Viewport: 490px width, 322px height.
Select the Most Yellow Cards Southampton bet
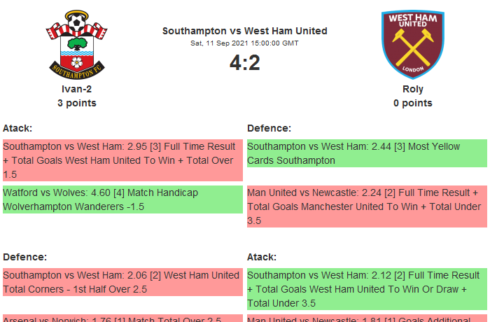click(x=366, y=153)
